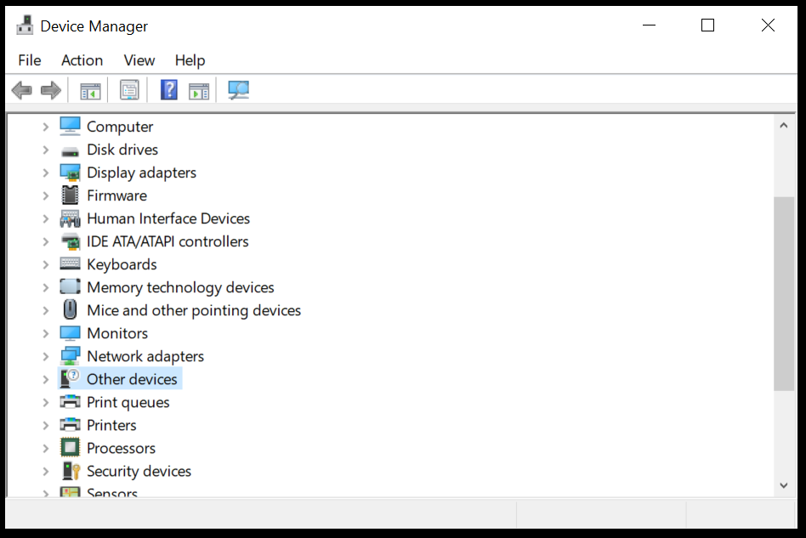Select the Display adapters label
806x538 pixels.
tap(141, 173)
